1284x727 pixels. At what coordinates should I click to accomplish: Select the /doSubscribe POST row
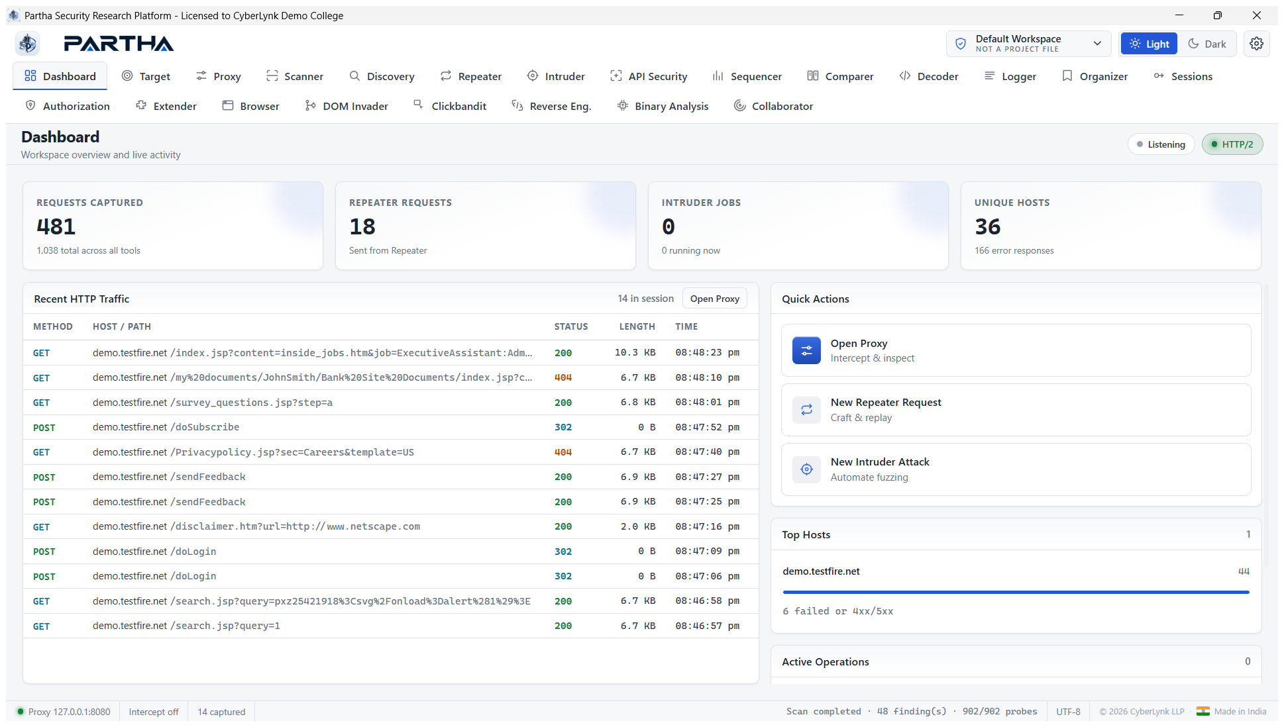click(x=391, y=427)
